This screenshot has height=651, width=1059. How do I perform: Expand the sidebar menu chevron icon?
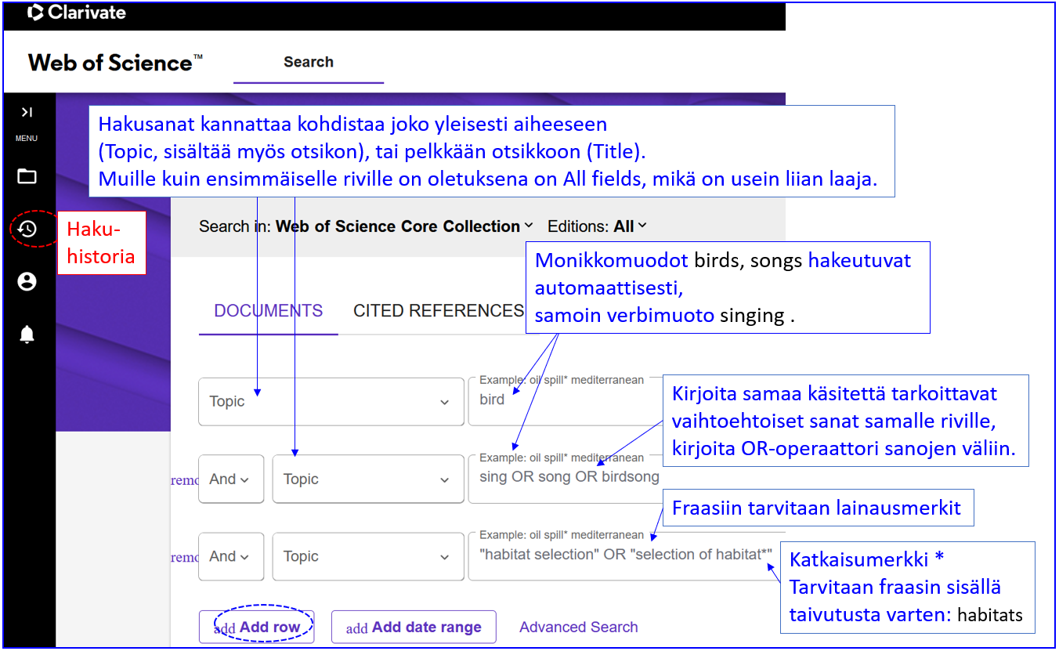point(27,113)
